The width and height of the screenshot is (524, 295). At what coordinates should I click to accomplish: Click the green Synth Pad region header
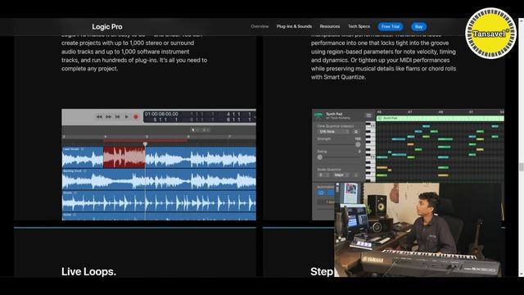click(x=440, y=118)
